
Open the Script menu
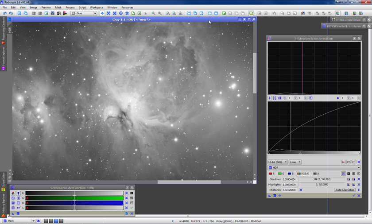point(82,8)
